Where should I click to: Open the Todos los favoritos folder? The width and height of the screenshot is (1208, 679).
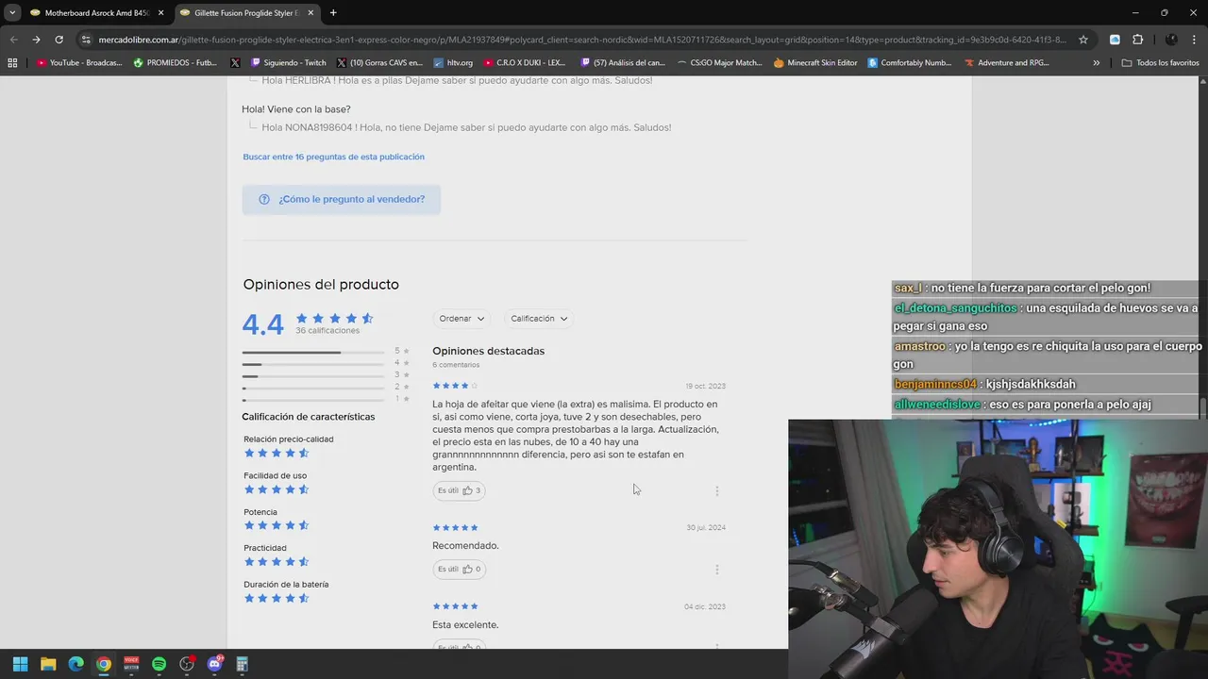[1160, 62]
